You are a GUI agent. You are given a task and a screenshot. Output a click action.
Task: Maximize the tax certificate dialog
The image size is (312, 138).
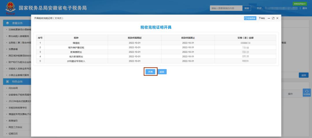pyautogui.click(x=273, y=18)
